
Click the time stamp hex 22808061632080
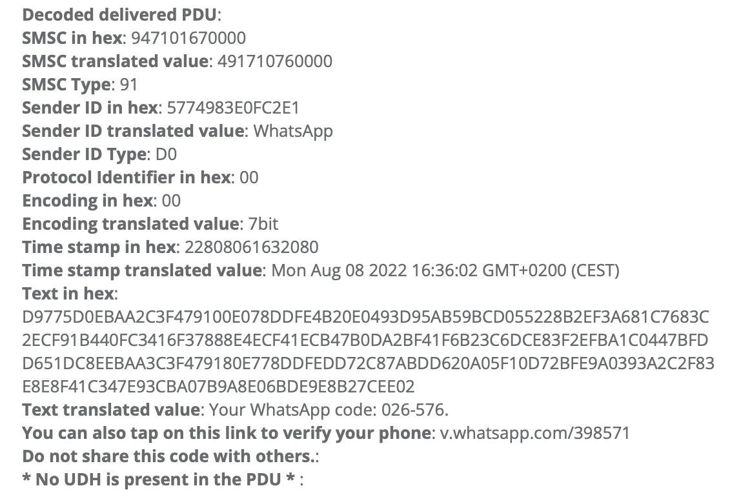(x=252, y=247)
